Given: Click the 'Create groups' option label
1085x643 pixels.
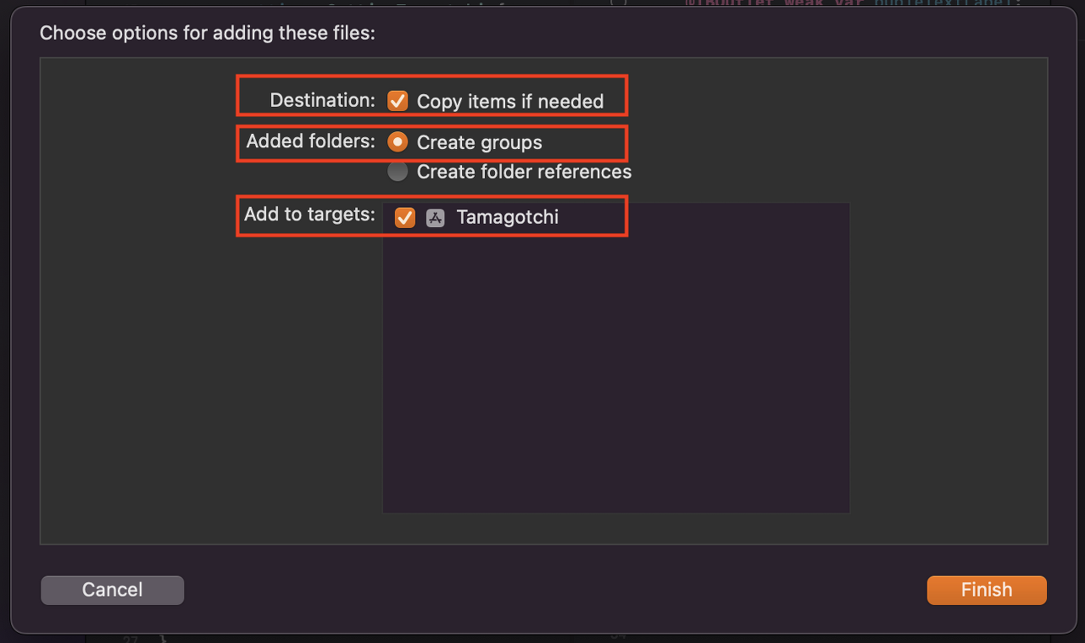Looking at the screenshot, I should click(x=480, y=142).
